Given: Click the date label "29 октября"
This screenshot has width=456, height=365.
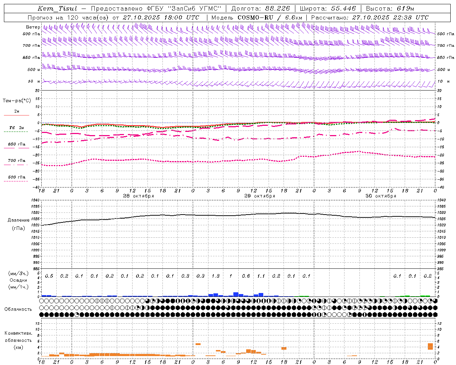Looking at the screenshot, I should 259,196.
